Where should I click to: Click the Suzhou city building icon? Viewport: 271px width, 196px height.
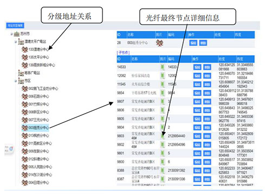point(17,34)
